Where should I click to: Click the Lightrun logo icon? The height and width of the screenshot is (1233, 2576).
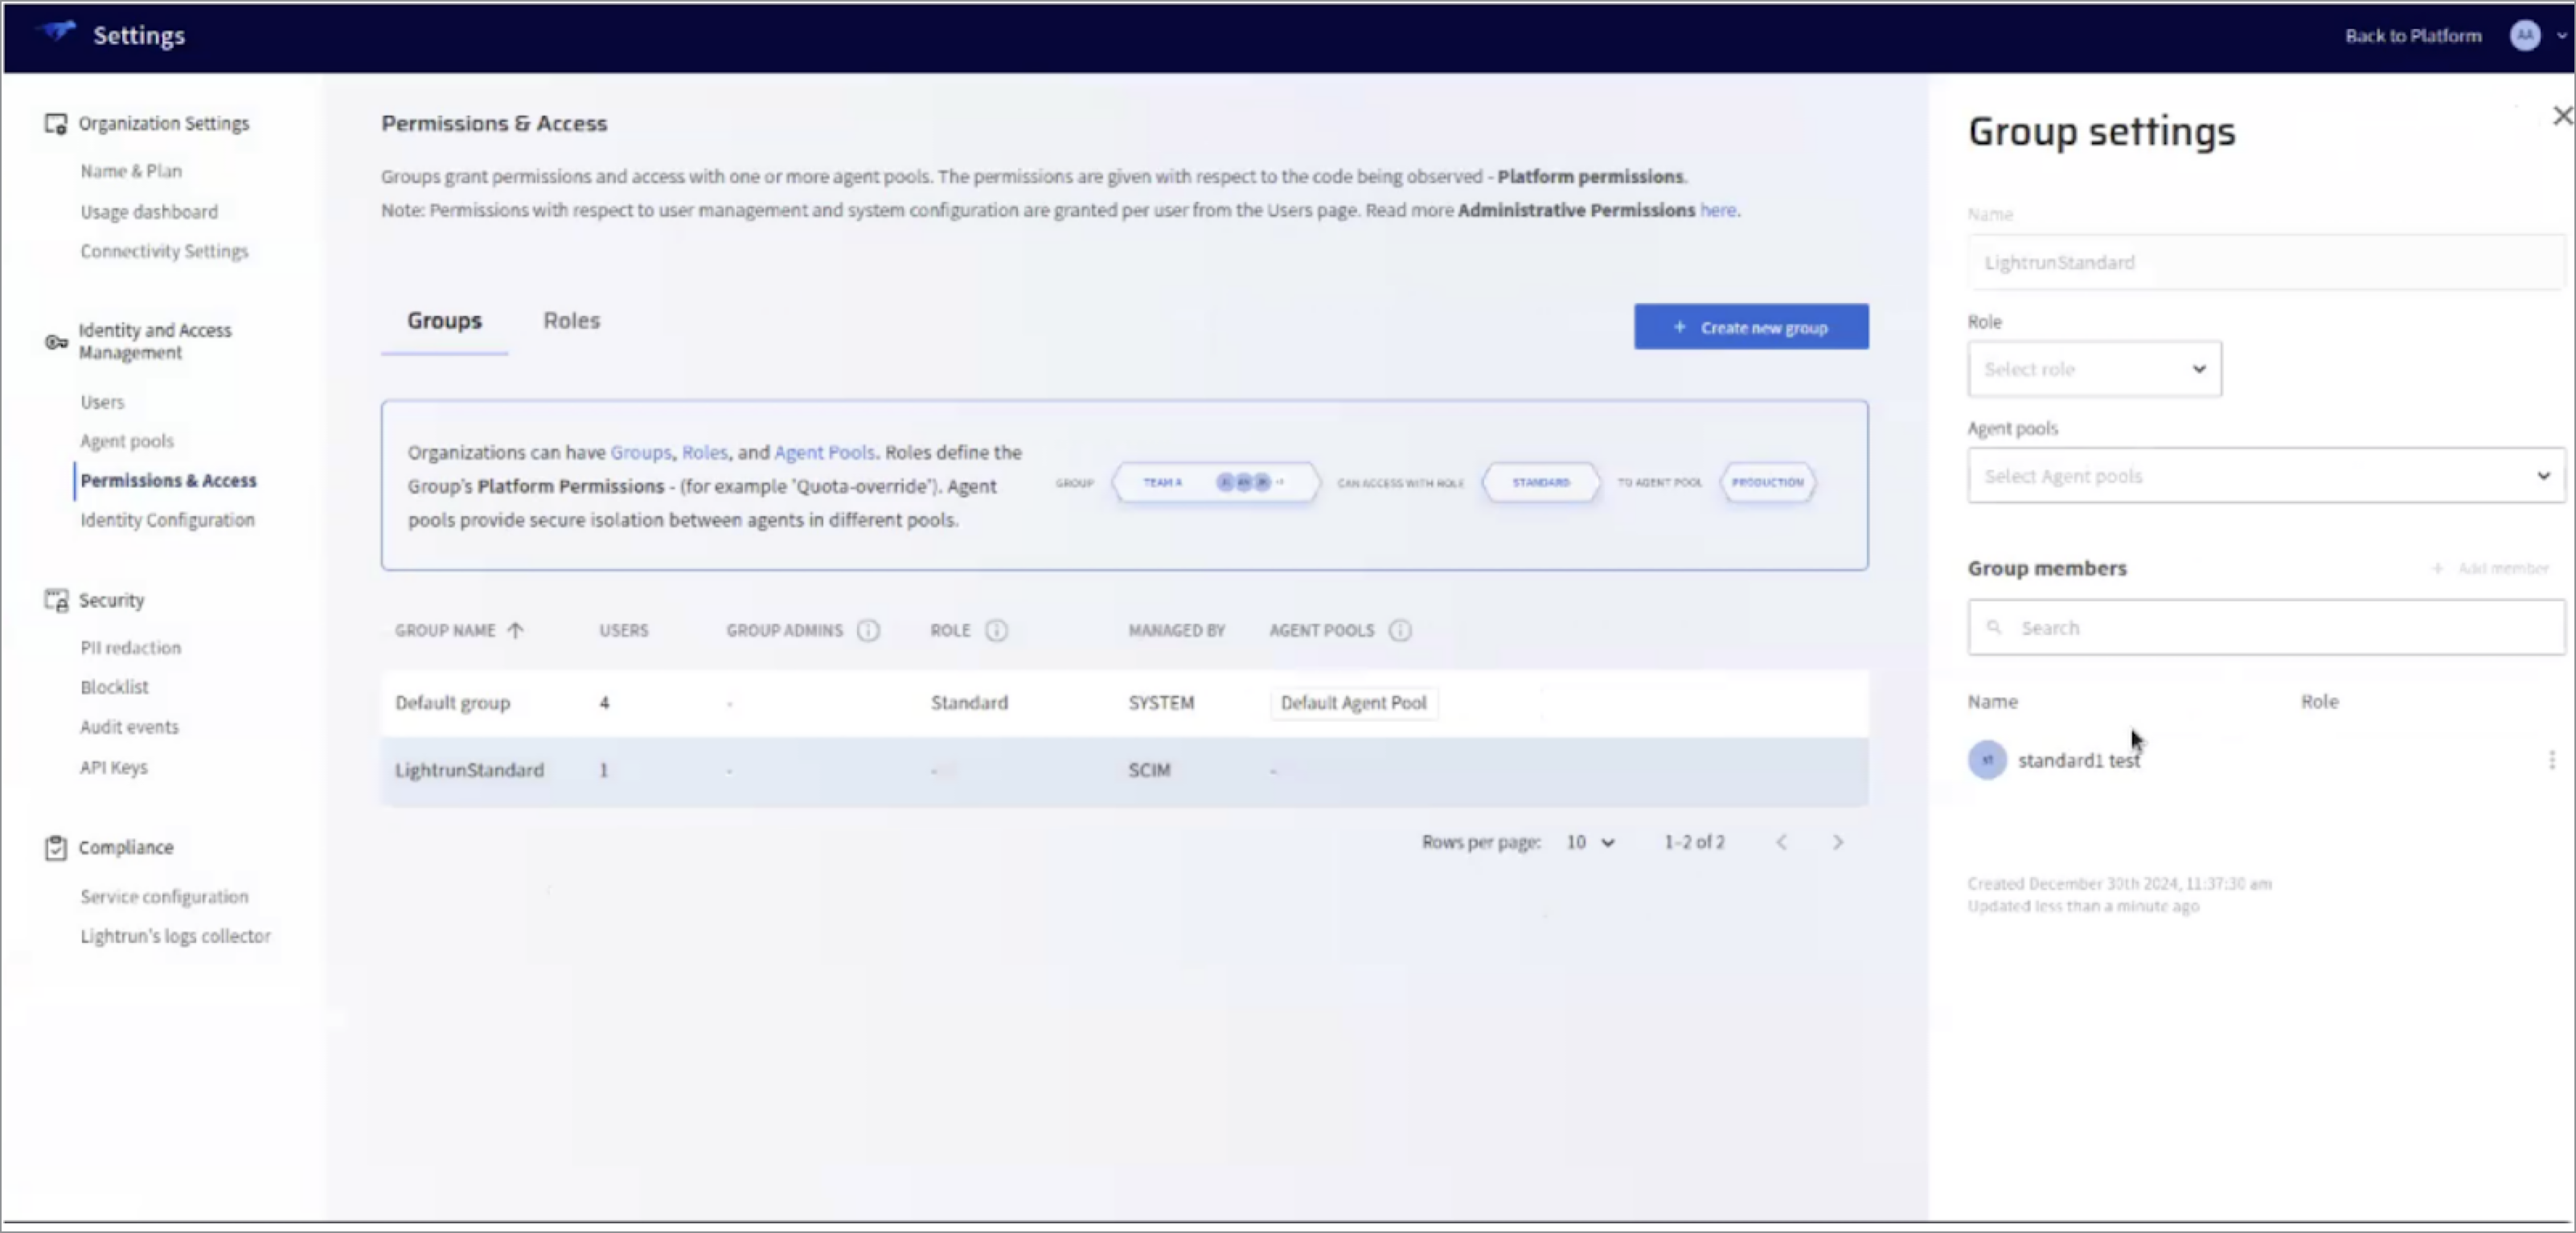point(57,32)
